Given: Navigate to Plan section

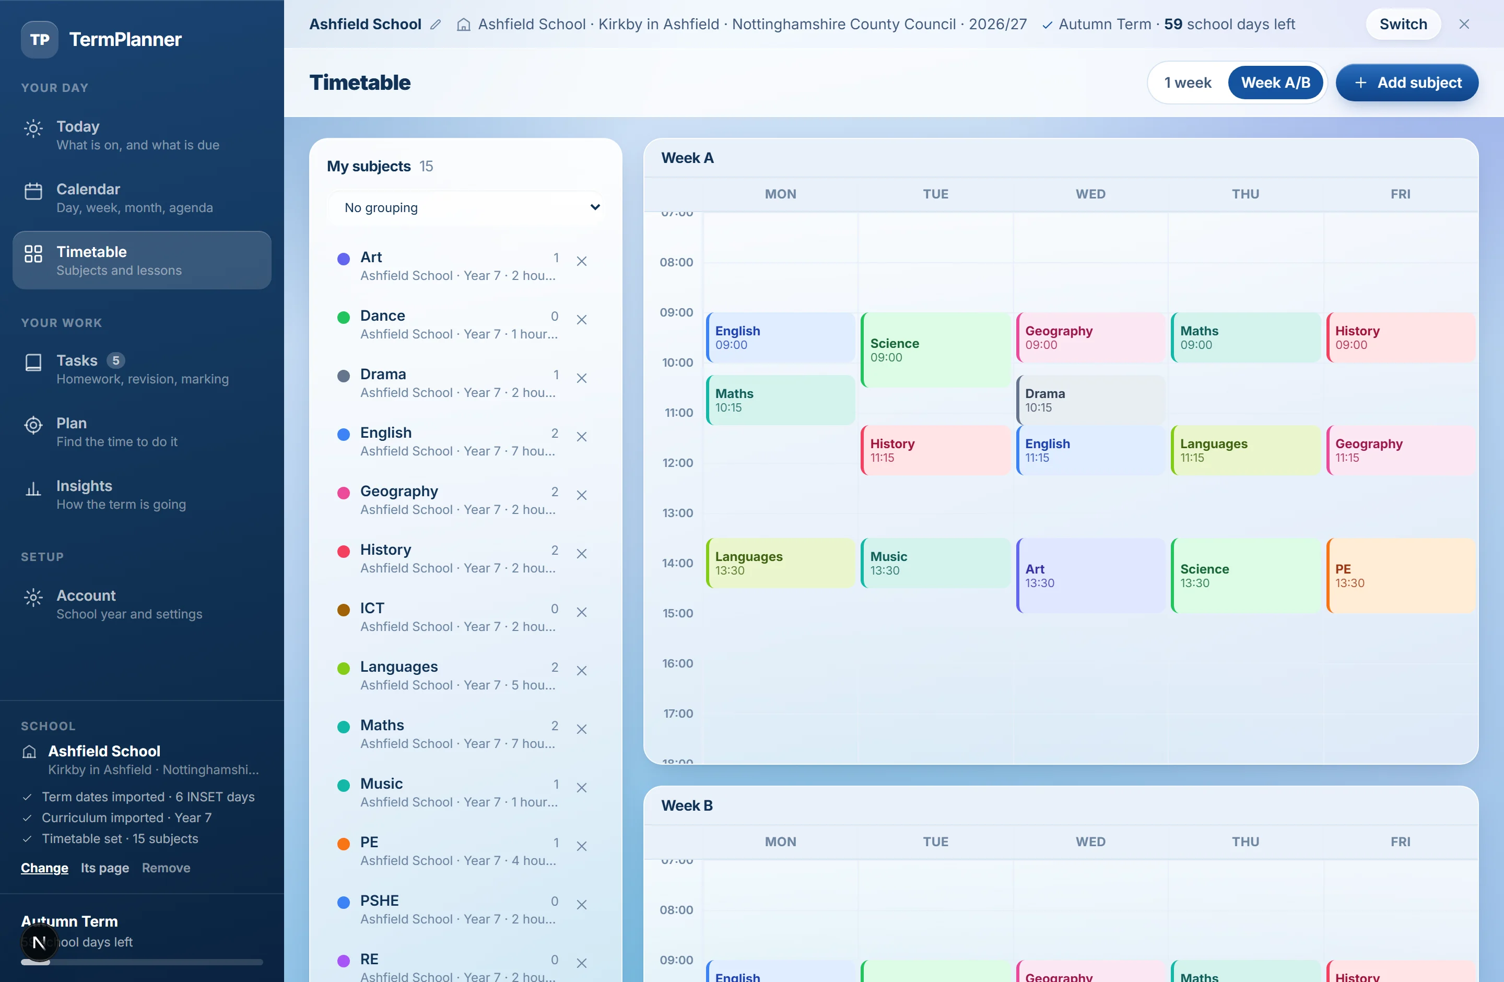Looking at the screenshot, I should point(142,431).
